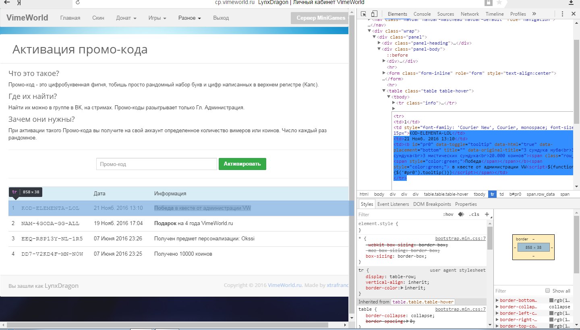The width and height of the screenshot is (580, 330).
Task: Click the border-left color swatch
Action: [551, 313]
